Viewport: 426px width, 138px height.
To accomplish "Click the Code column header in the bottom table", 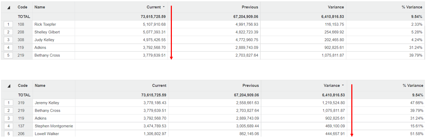I will click(x=23, y=86).
